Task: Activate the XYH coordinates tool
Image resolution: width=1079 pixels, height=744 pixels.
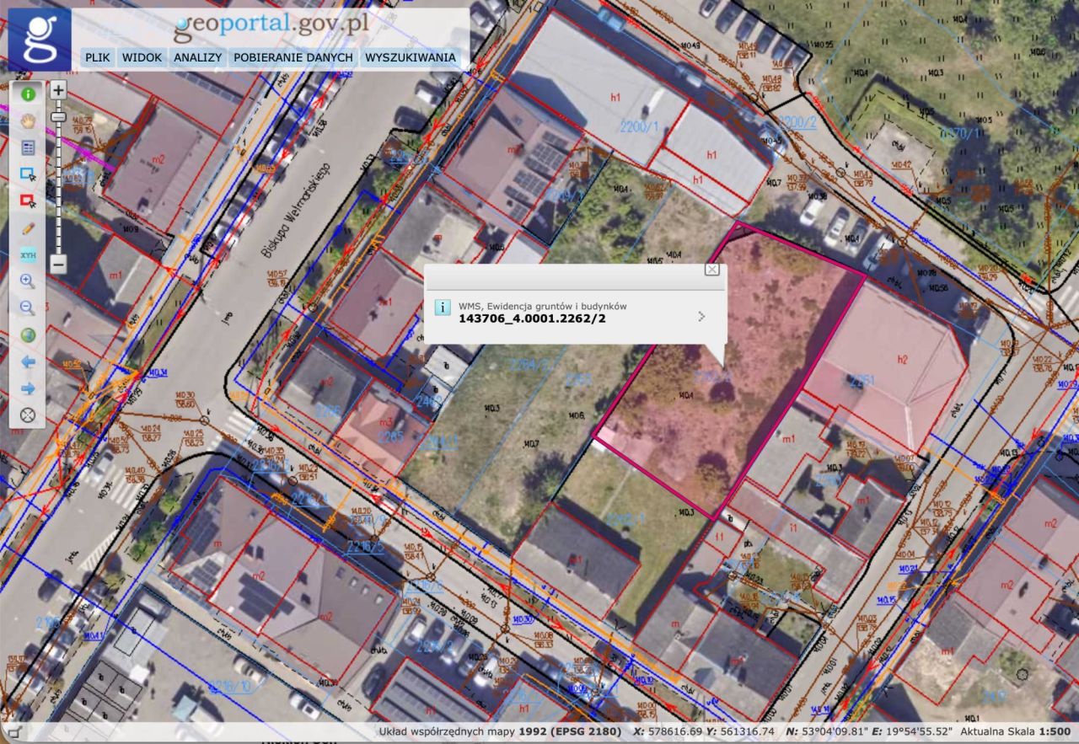Action: [x=28, y=254]
